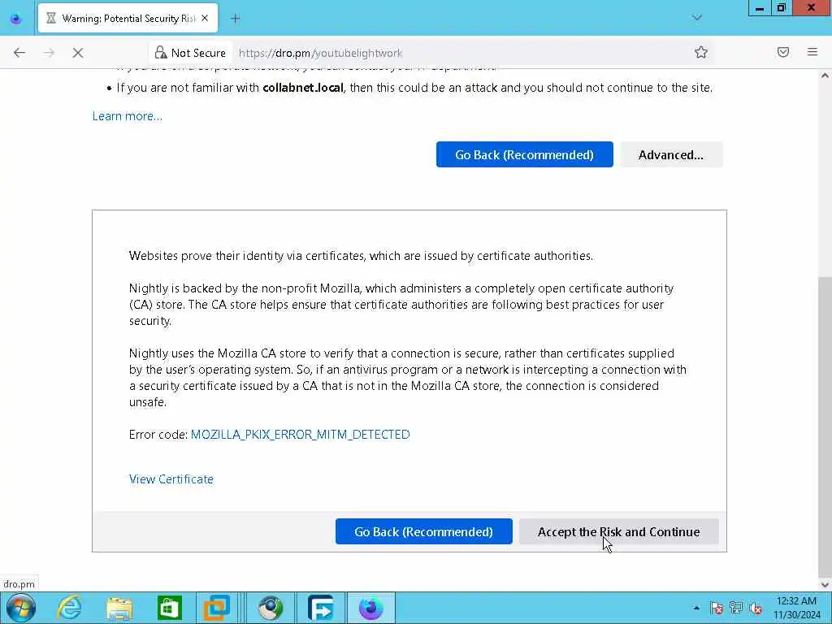Screen dimensions: 832x624
Task: Click the bold collabnet.local text
Action: pos(303,88)
